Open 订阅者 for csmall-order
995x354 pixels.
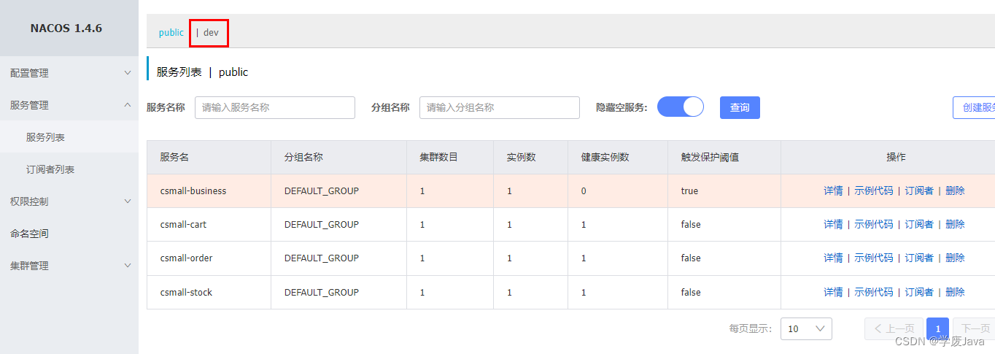[919, 258]
